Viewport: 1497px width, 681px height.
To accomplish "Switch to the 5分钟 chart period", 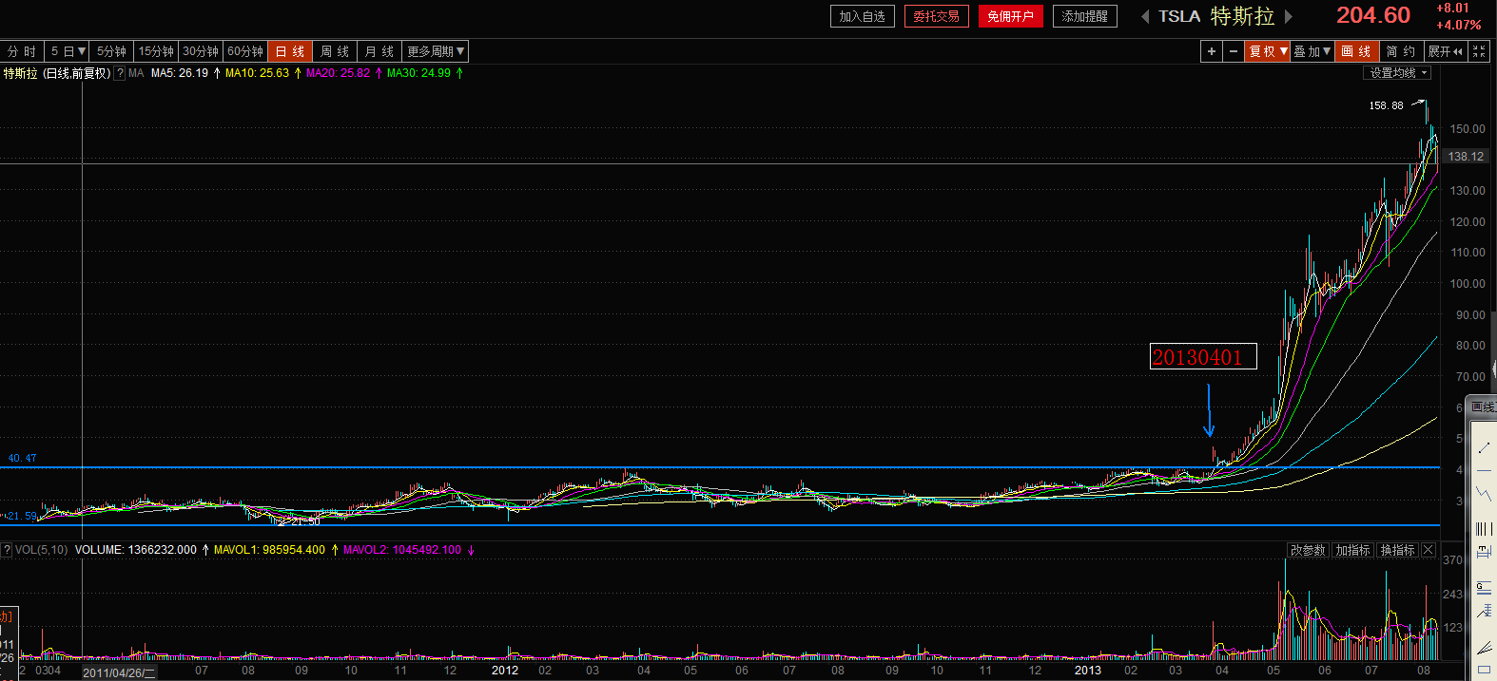I will (112, 51).
